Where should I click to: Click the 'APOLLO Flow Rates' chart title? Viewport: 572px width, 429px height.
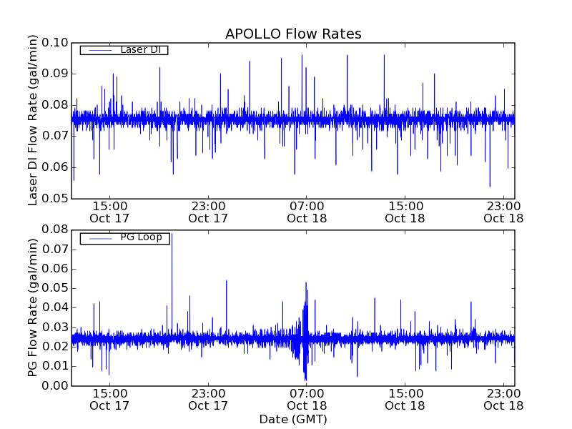(293, 34)
